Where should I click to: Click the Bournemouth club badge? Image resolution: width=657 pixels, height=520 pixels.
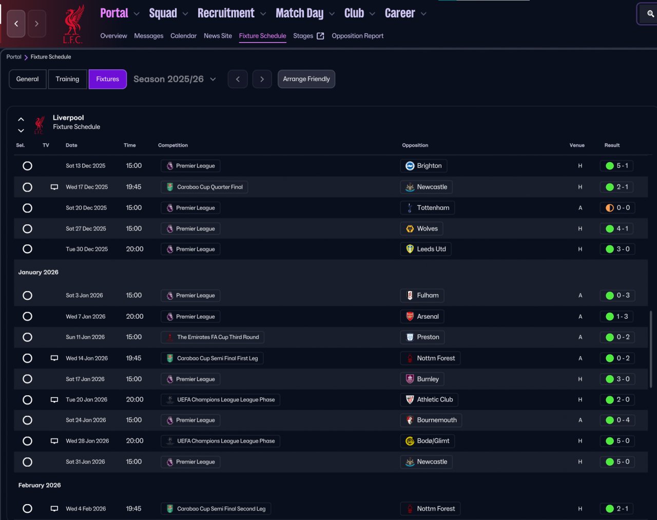pyautogui.click(x=410, y=420)
